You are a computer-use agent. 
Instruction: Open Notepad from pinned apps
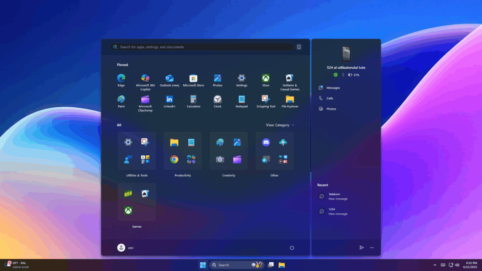click(241, 102)
